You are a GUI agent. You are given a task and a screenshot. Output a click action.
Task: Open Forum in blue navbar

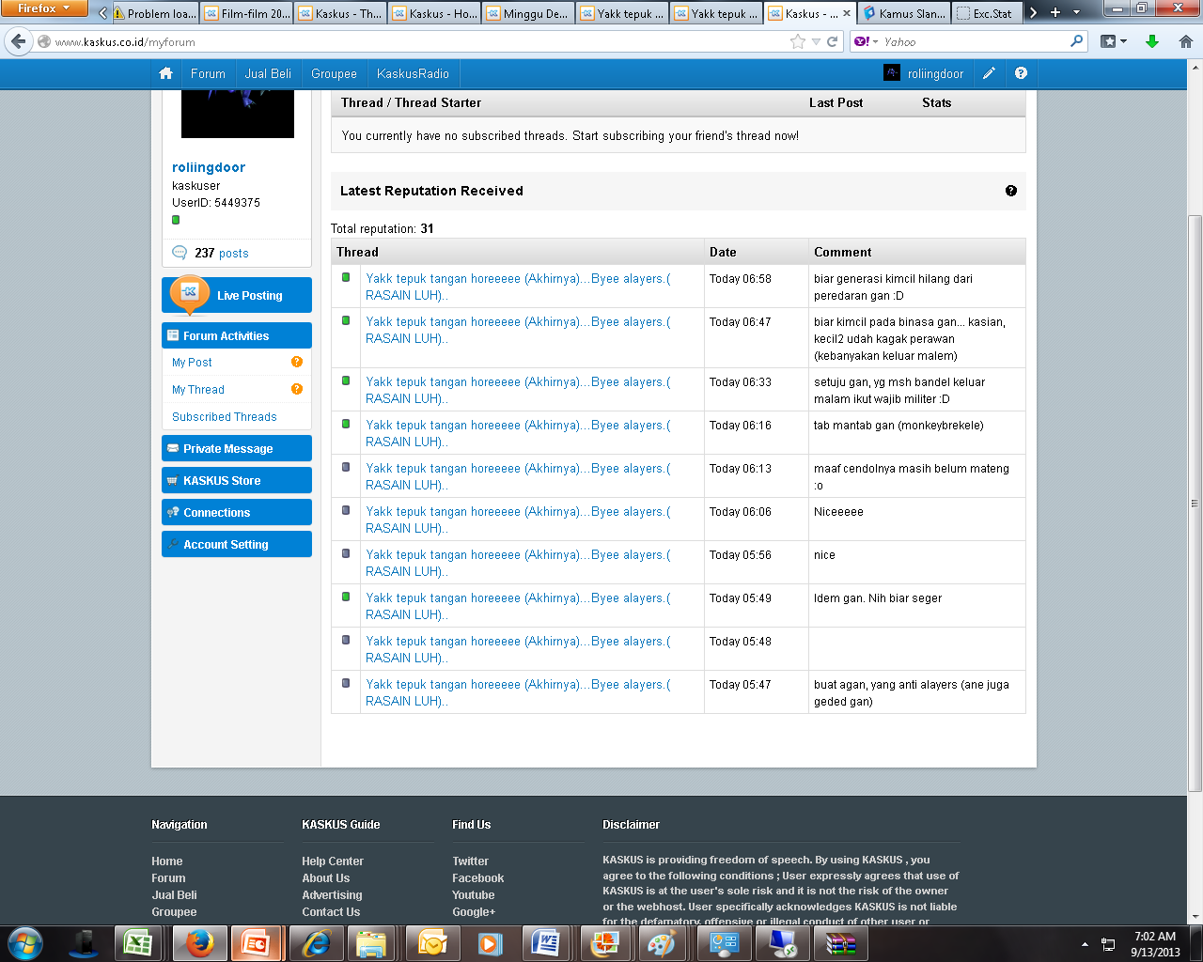pos(208,73)
